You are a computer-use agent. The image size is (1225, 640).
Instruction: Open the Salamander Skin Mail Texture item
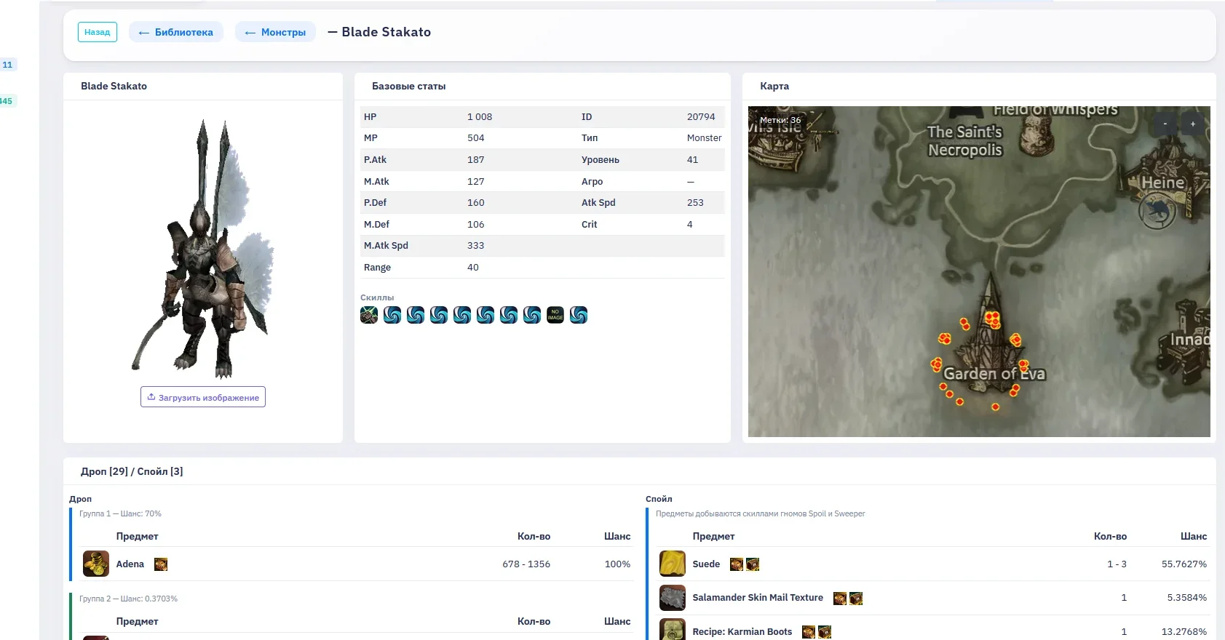point(757,598)
